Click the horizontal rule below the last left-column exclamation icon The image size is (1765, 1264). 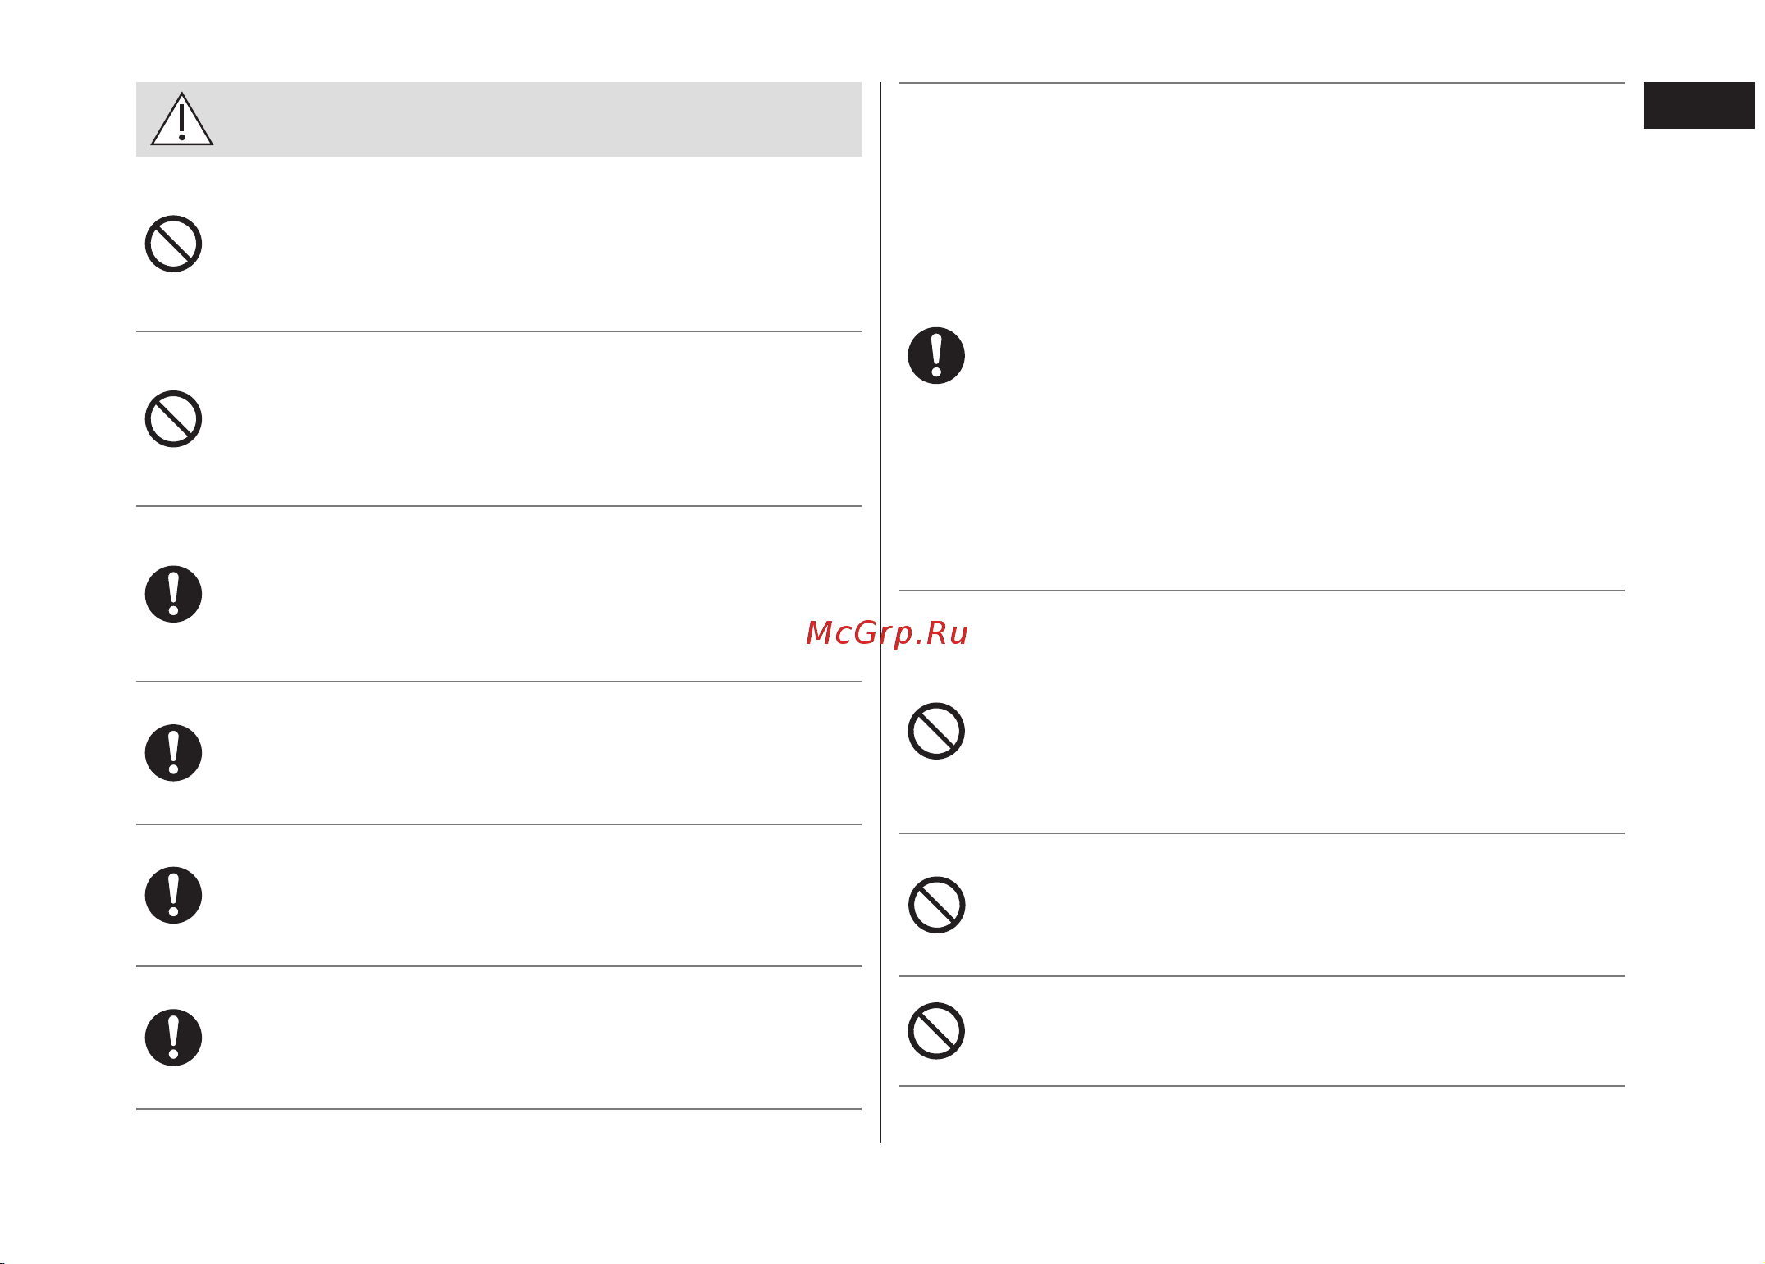[x=499, y=1109]
